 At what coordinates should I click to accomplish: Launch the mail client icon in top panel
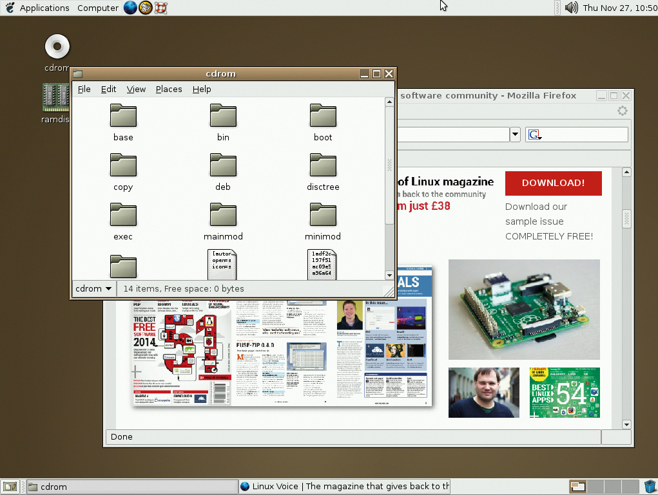coord(145,8)
